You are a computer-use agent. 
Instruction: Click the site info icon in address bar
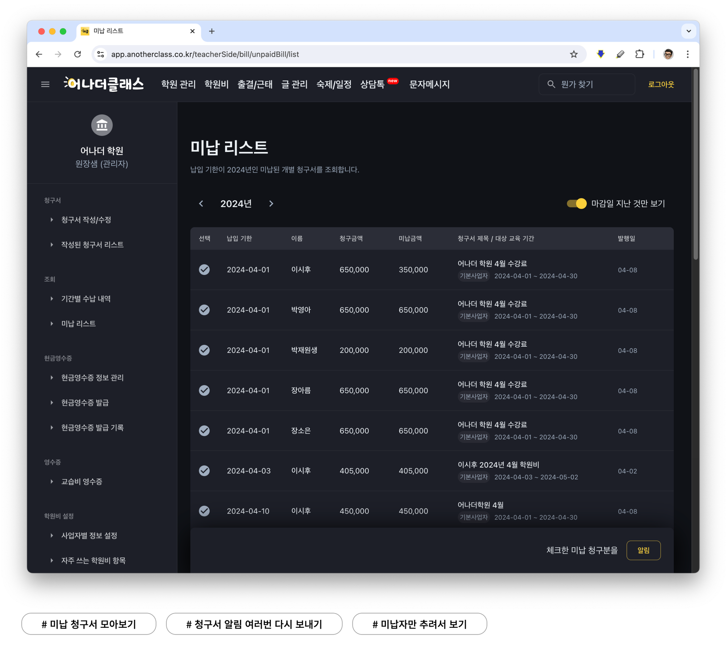pos(101,54)
